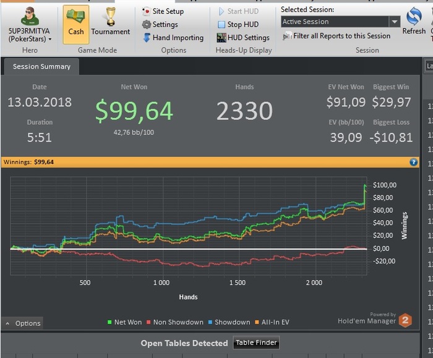The image size is (433, 358).
Task: Open the 5UP3RMITYA (PokerStars) hero dropdown
Action: 30,35
